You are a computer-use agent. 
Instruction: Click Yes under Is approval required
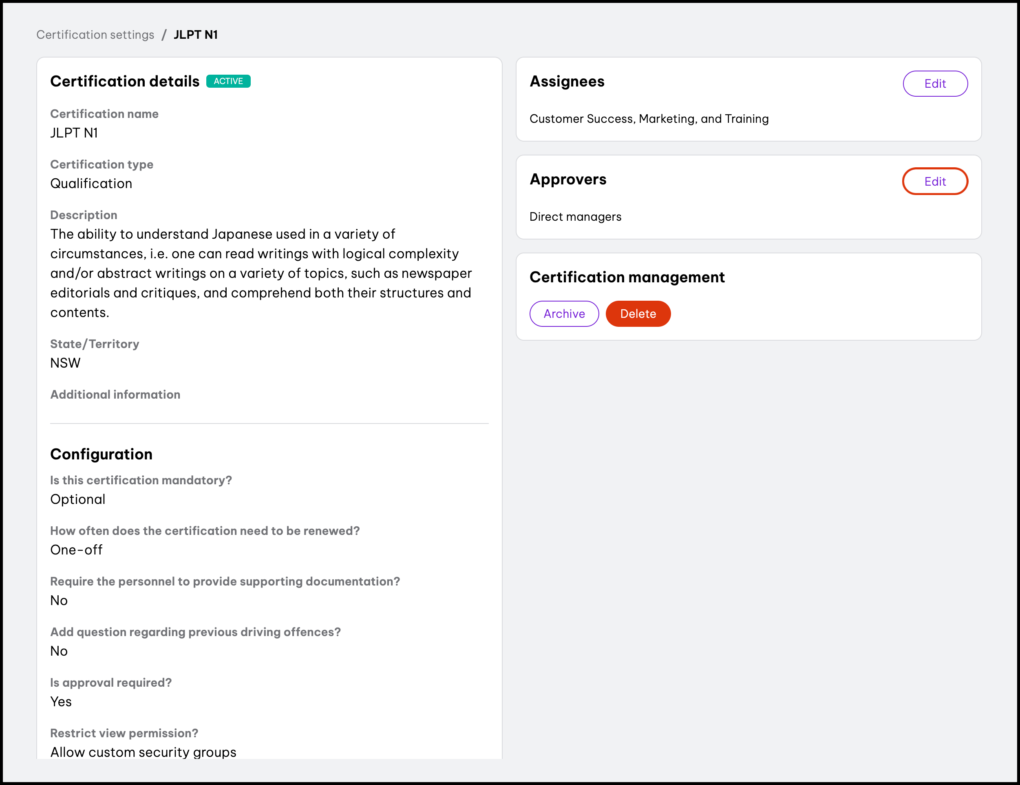point(61,702)
